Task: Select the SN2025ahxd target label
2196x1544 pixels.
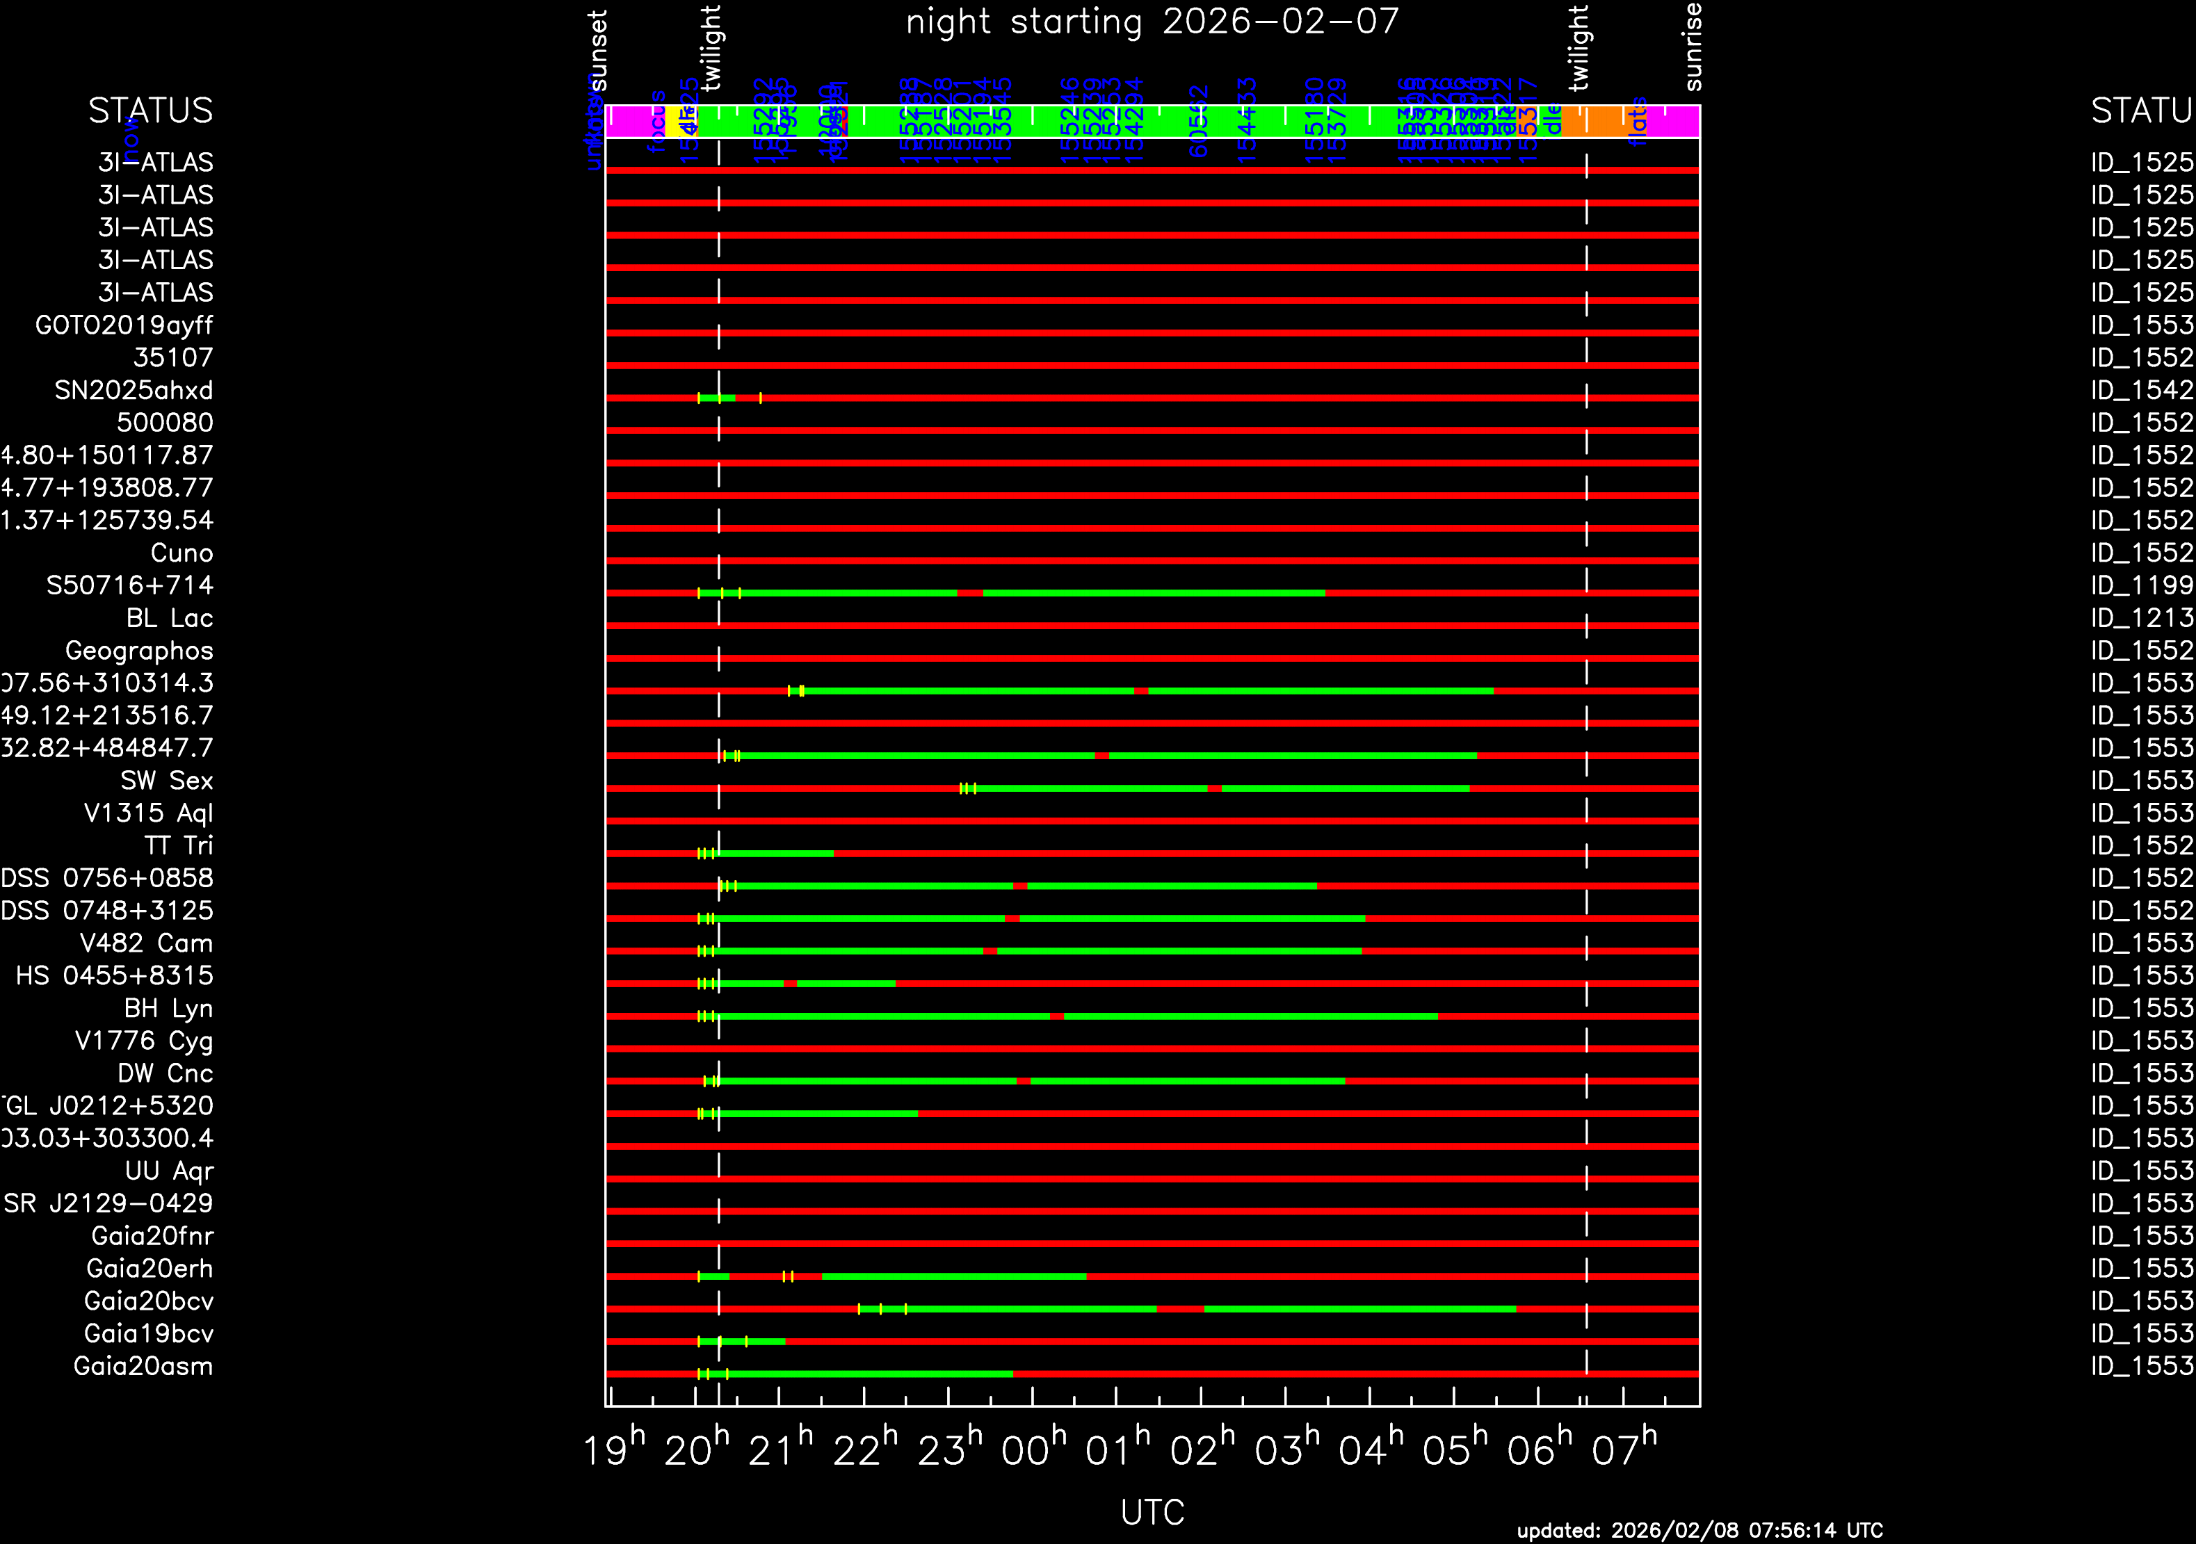Action: (x=134, y=390)
